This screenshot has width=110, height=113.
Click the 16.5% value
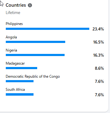(98, 42)
